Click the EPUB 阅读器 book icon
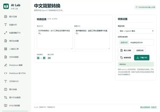Viewport: 160px width, 112px height. 5,106
